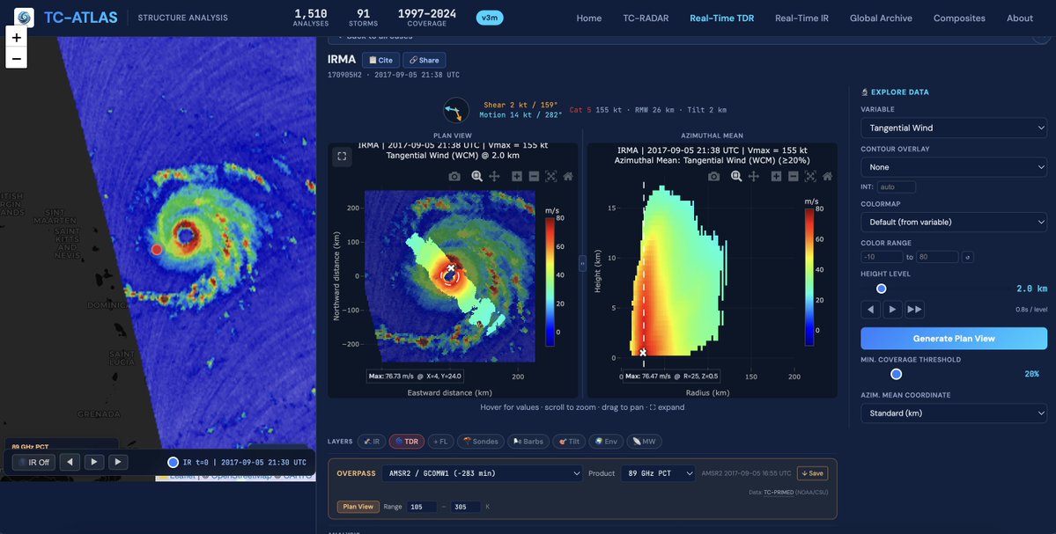Screen dimensions: 1056x534
Task: Autoscale the azimuthal mean plot
Action: (x=810, y=176)
